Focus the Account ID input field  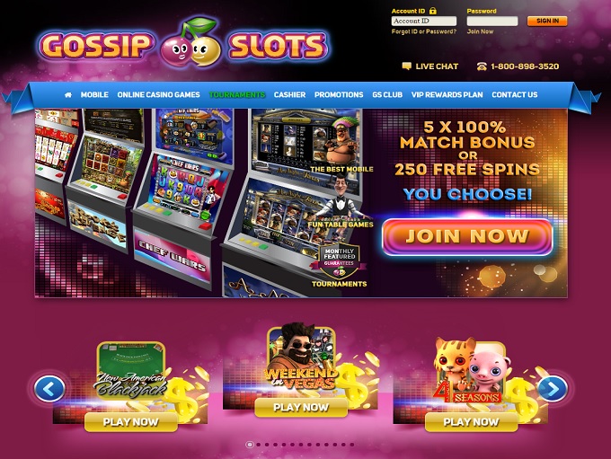click(x=424, y=21)
